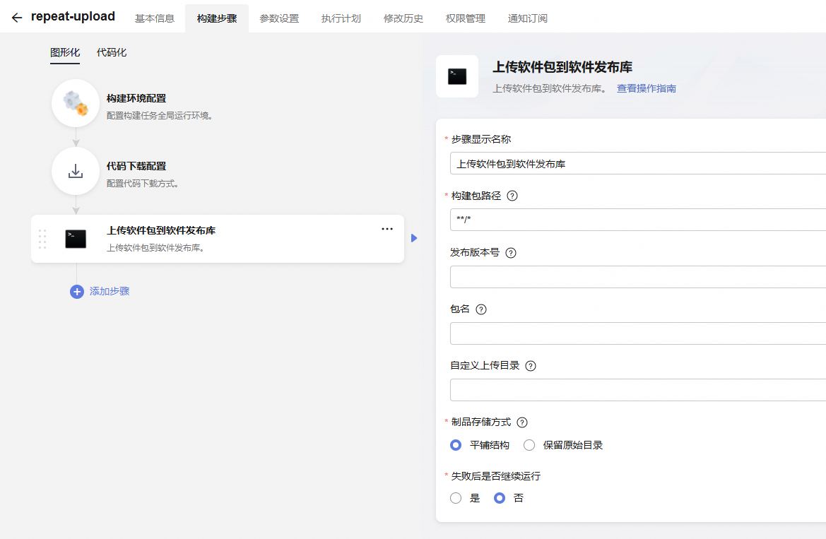The image size is (826, 539).
Task: Switch to 代码化 view
Action: [x=112, y=53]
